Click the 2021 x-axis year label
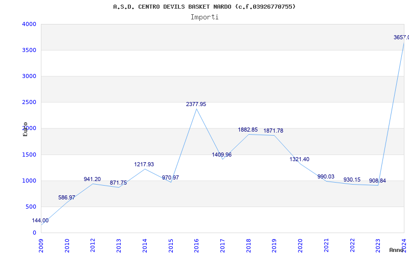This screenshot has width=409, height=255. 326,246
